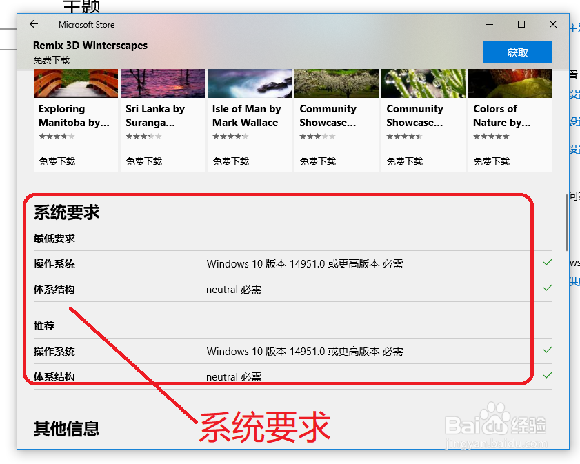Select Sri Lanka by Suranga... title
Viewport: 580px width, 464px height.
pos(155,116)
